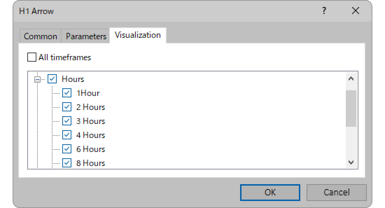Select the Hours label in tree
The width and height of the screenshot is (385, 208).
pyautogui.click(x=73, y=79)
